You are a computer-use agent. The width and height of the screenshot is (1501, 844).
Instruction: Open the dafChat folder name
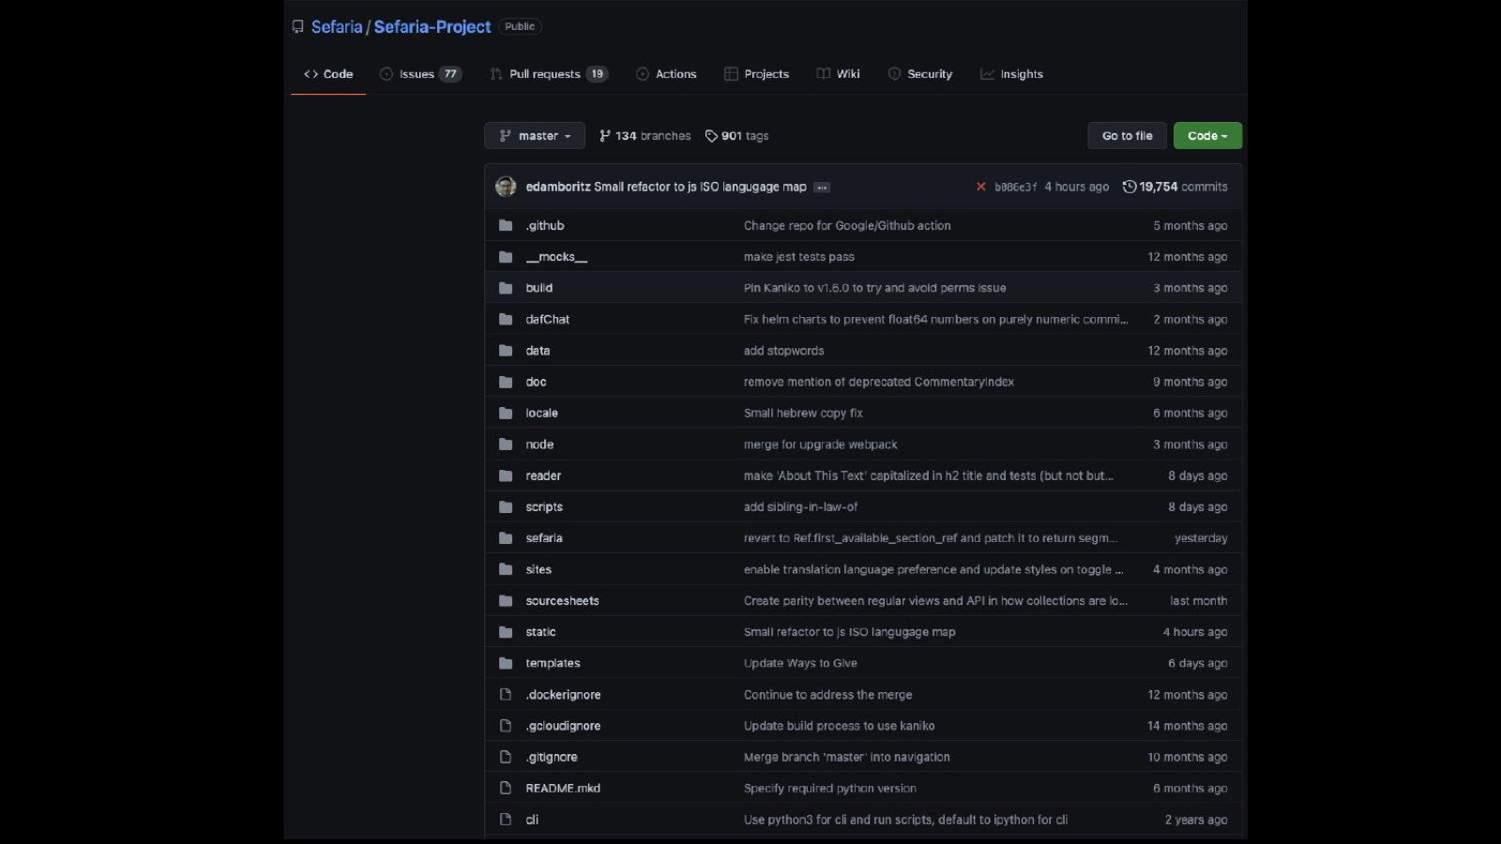(x=548, y=320)
